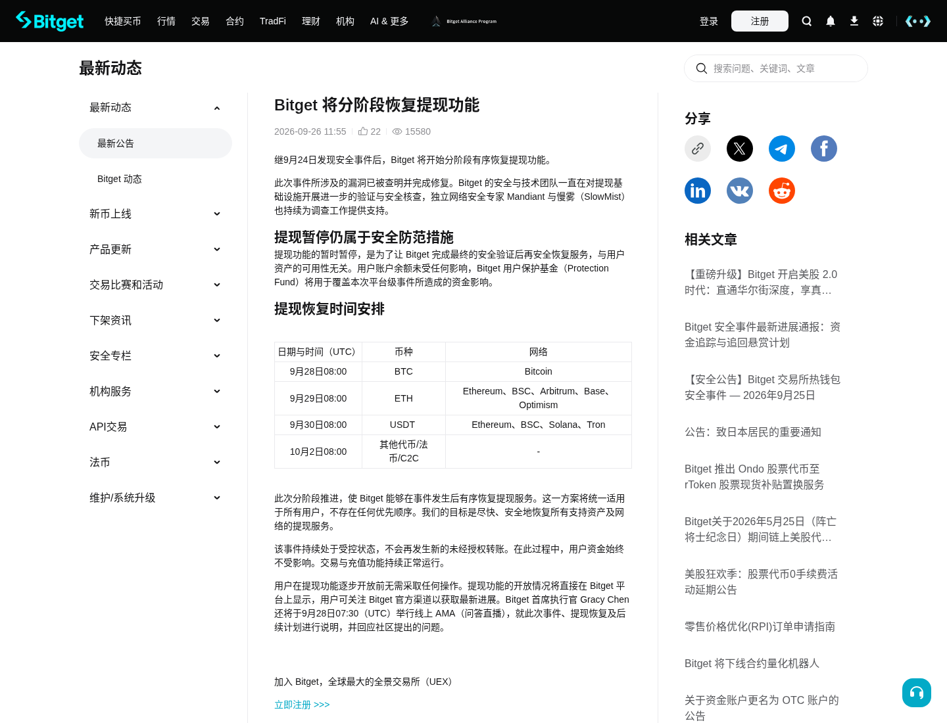947x723 pixels.
Task: Expand the 新币上线 section
Action: [217, 214]
